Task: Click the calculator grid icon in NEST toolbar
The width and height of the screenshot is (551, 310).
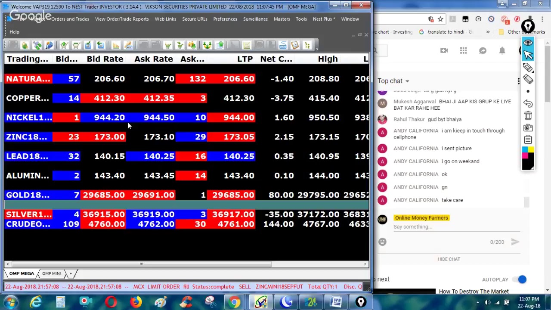Action: click(x=295, y=45)
